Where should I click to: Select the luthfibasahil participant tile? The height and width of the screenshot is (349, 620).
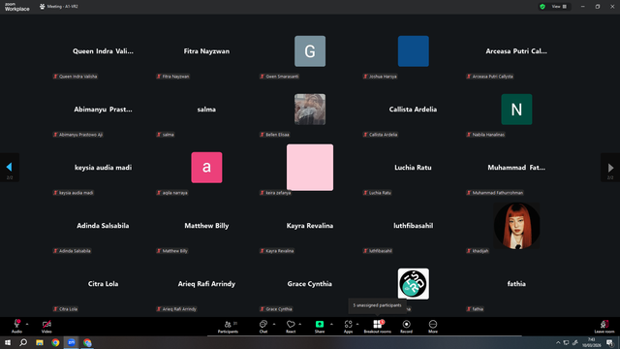coord(413,226)
